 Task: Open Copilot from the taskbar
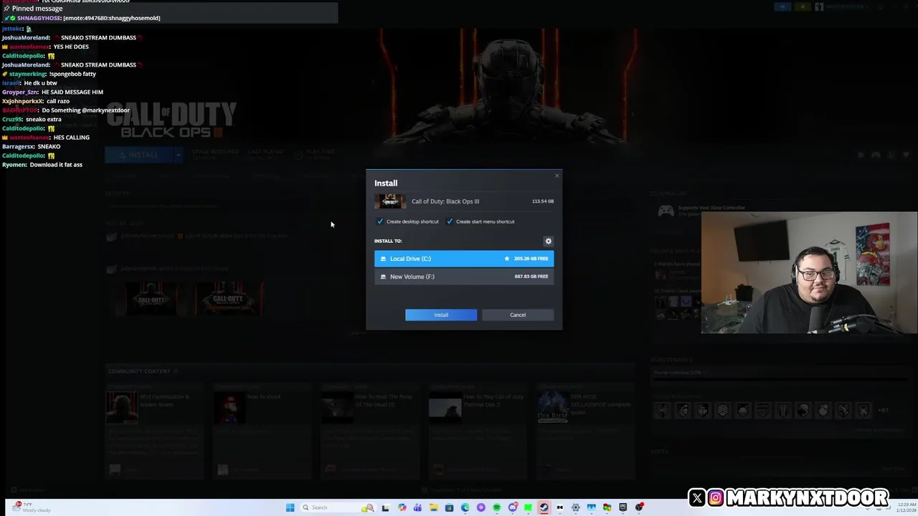402,507
